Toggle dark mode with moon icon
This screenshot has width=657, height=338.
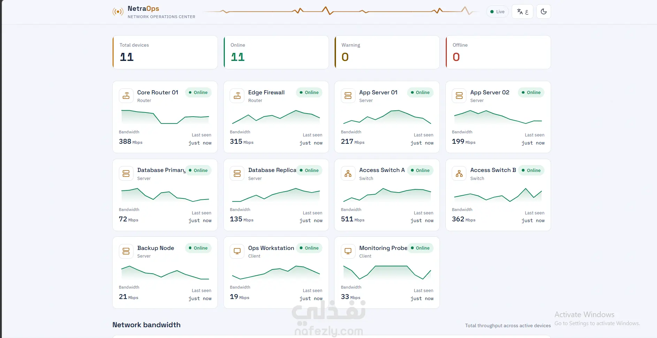(x=543, y=11)
